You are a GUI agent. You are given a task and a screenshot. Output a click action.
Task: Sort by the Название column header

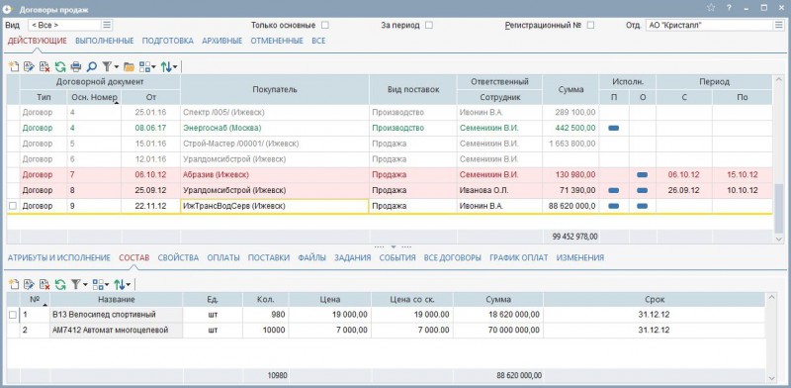coord(117,299)
